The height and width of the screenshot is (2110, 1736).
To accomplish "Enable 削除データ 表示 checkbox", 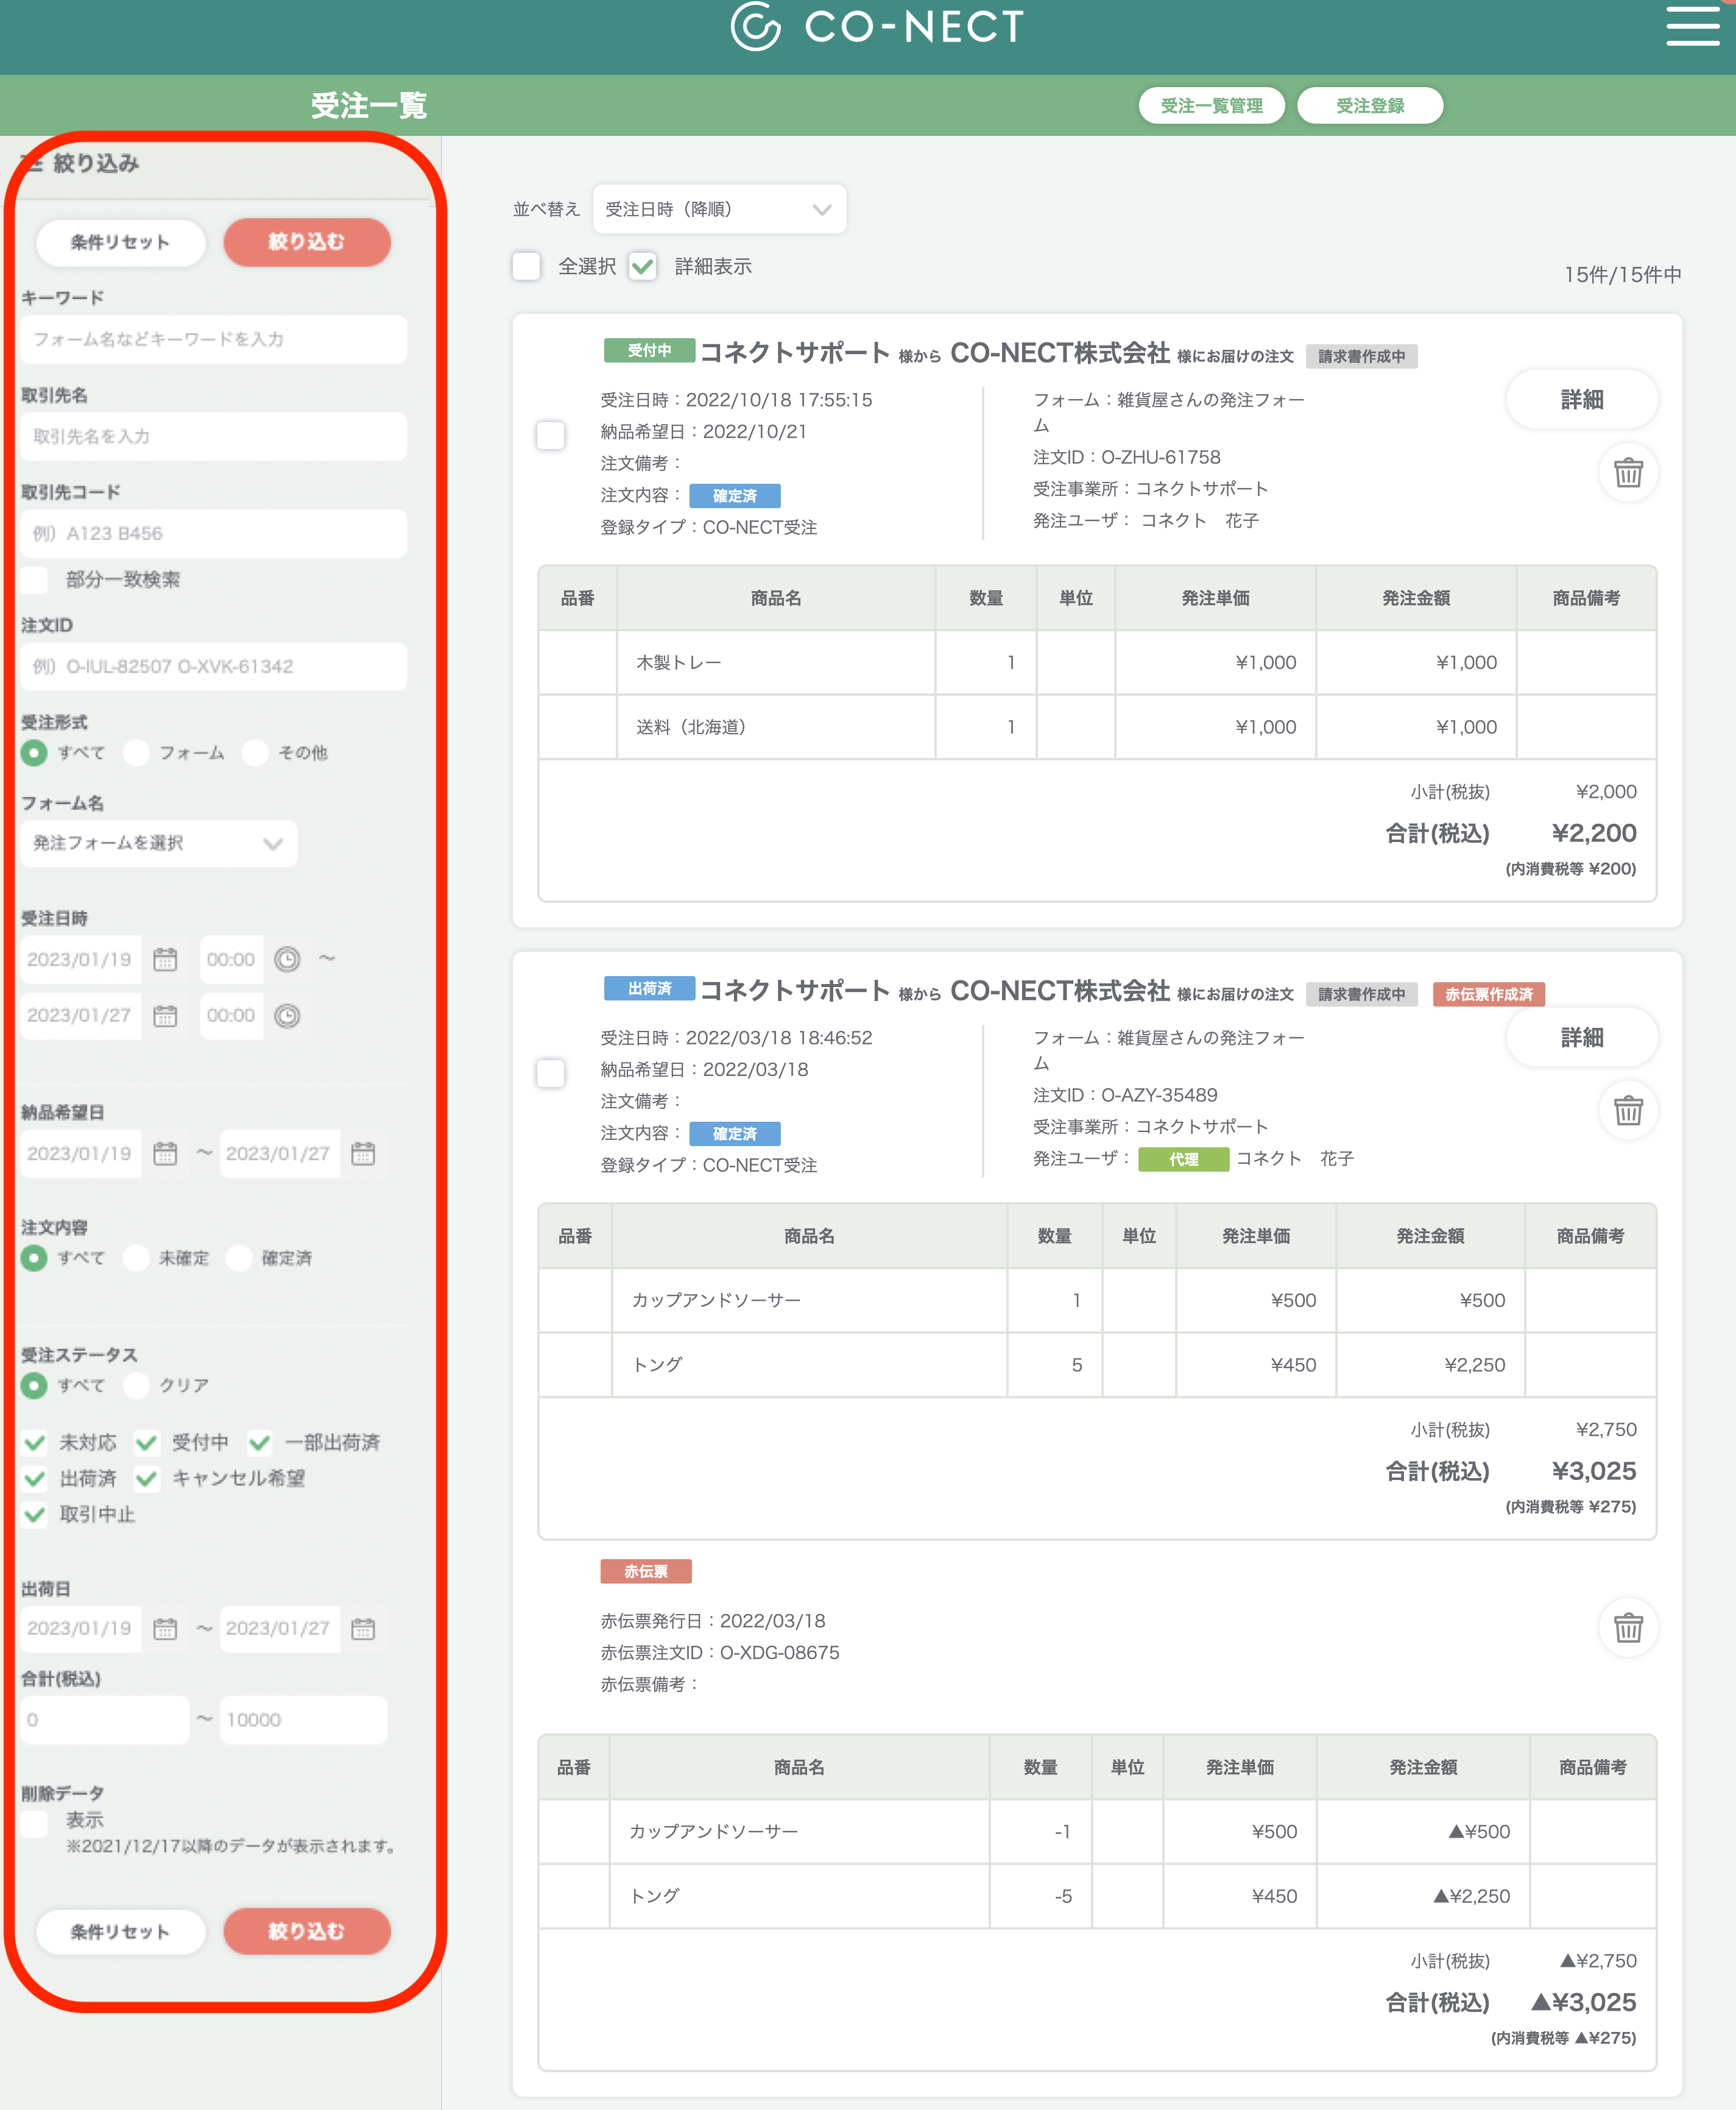I will point(35,1824).
